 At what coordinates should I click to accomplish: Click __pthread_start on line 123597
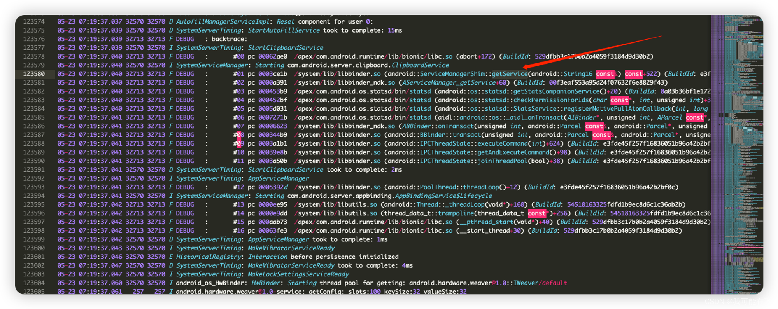point(486,222)
